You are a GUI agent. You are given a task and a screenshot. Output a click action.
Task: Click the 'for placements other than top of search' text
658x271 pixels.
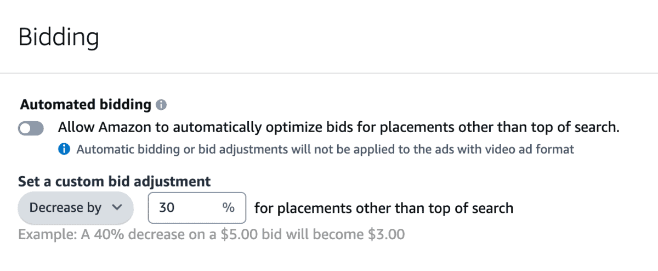point(384,208)
